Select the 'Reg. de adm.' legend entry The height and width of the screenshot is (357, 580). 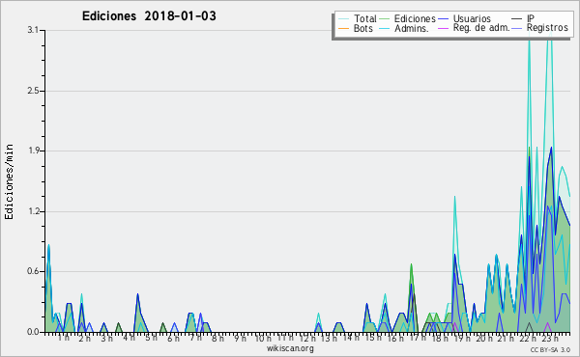point(481,28)
